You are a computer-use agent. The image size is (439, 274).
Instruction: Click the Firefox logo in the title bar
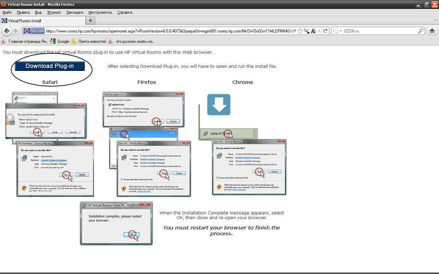[3, 4]
